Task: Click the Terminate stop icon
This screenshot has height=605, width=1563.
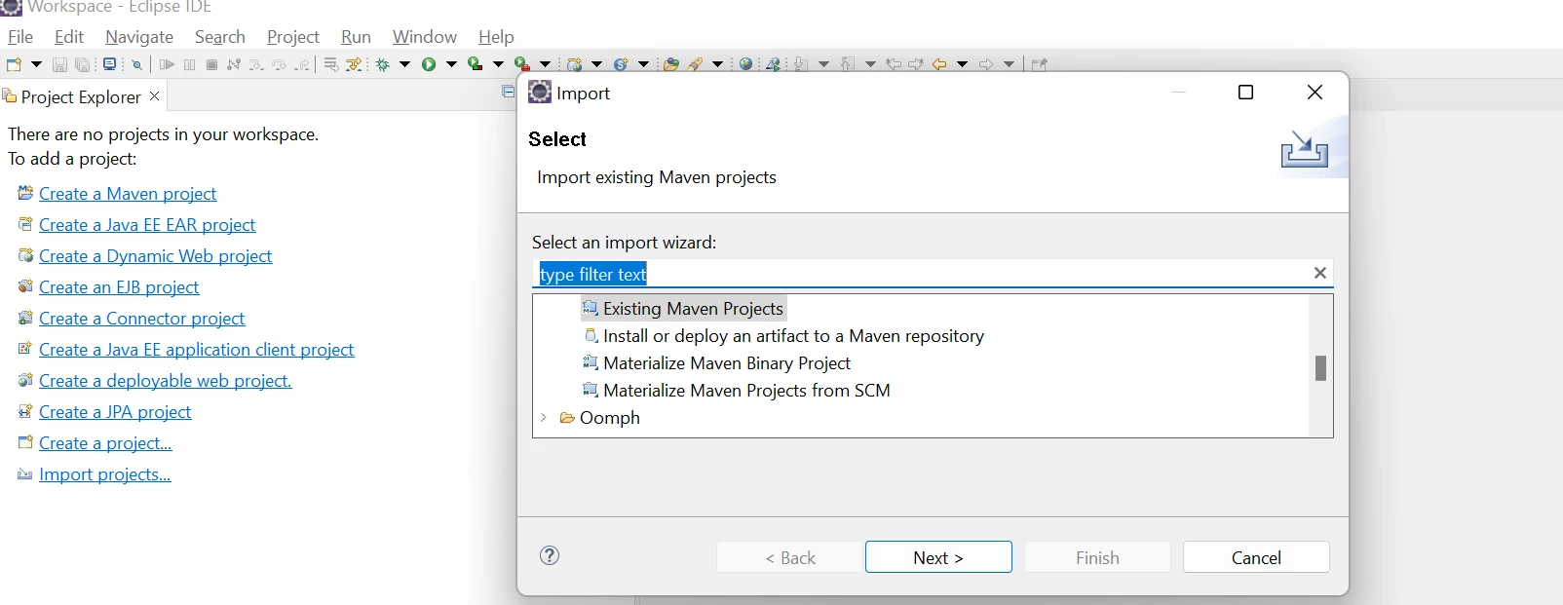Action: (x=211, y=64)
